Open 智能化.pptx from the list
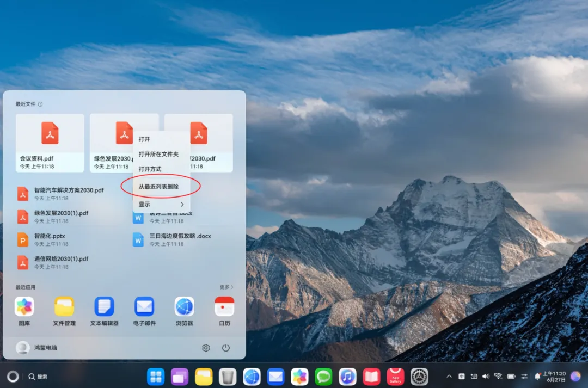This screenshot has width=588, height=388. (42, 239)
